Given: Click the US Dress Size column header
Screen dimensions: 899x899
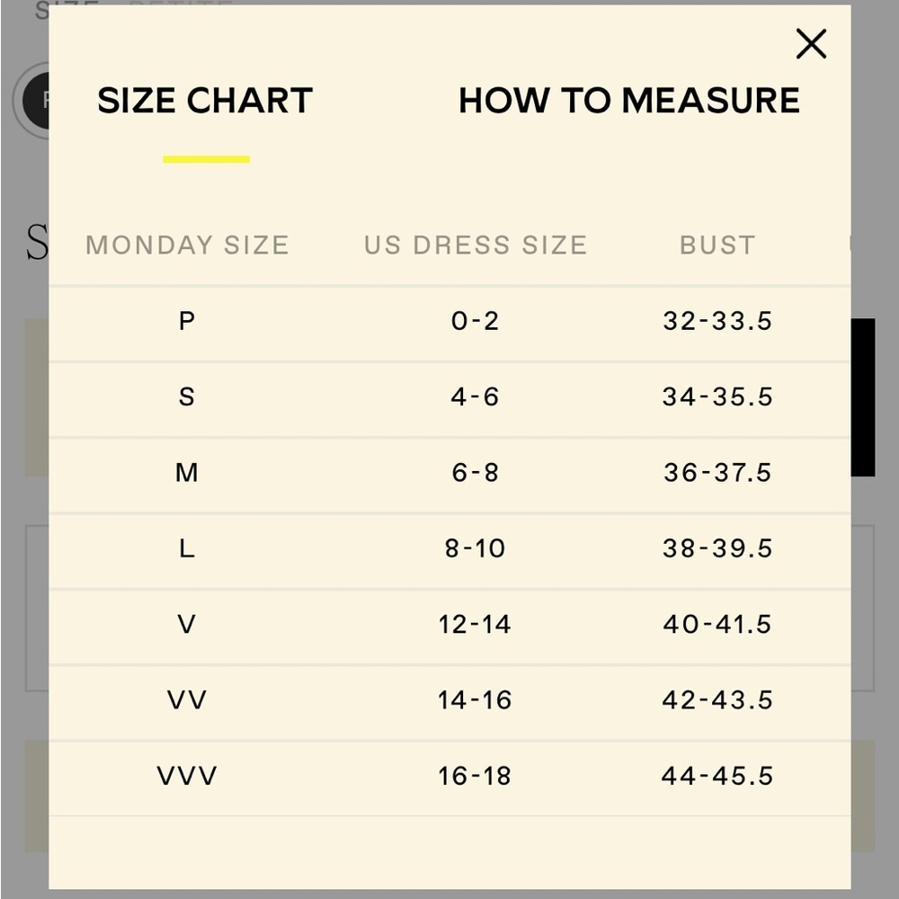Looking at the screenshot, I should [476, 245].
